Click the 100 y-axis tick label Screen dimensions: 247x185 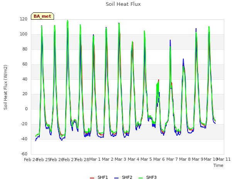coord(24,34)
